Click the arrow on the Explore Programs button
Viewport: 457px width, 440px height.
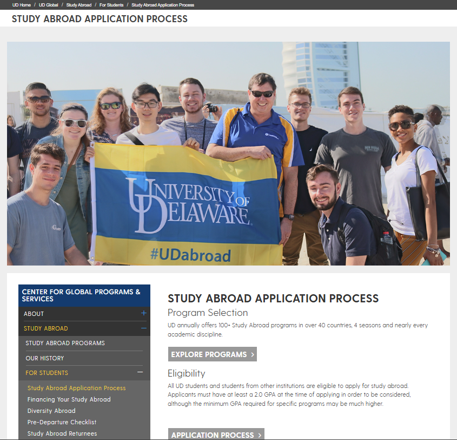click(x=253, y=354)
